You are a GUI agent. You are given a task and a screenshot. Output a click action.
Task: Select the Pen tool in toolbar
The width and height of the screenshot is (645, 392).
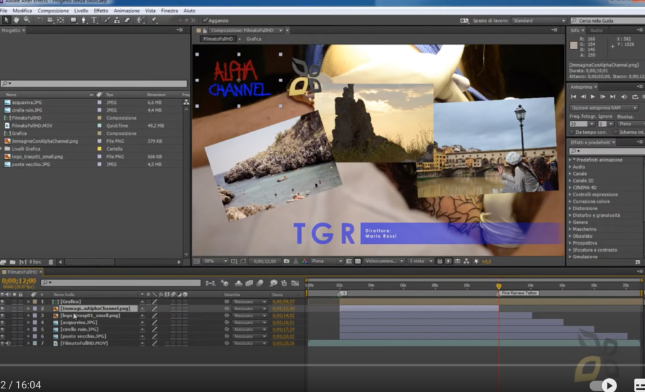84,20
